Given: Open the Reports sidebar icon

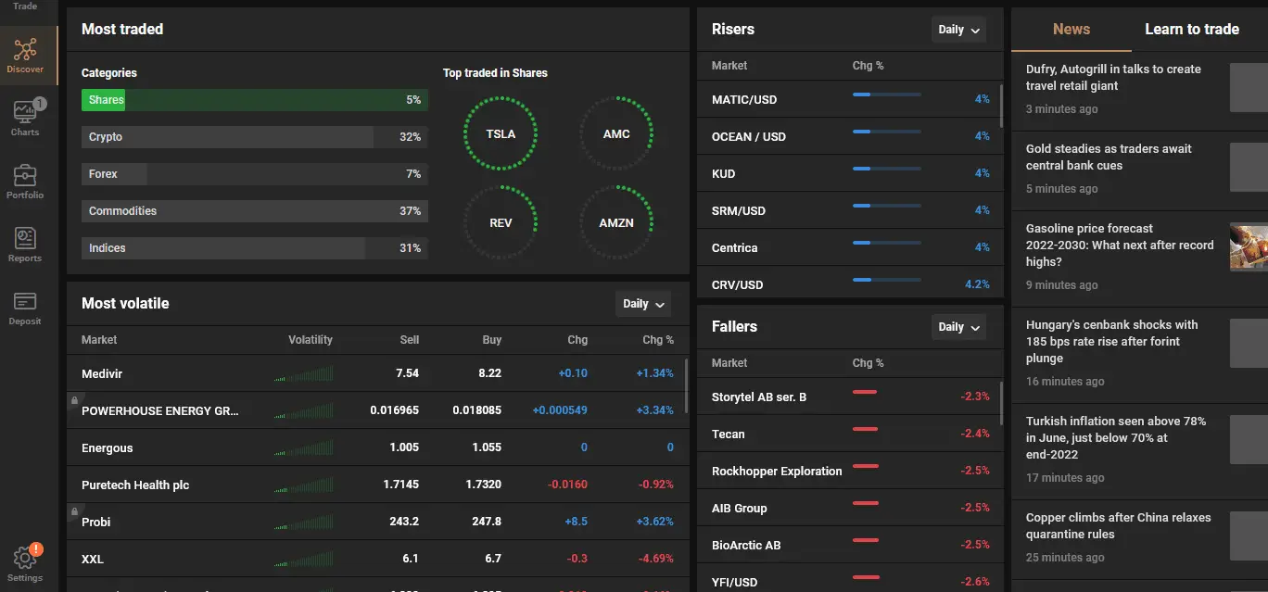Looking at the screenshot, I should click(x=25, y=245).
